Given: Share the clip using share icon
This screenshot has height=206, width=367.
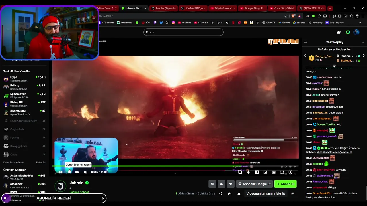Looking at the screenshot, I should point(220,193).
